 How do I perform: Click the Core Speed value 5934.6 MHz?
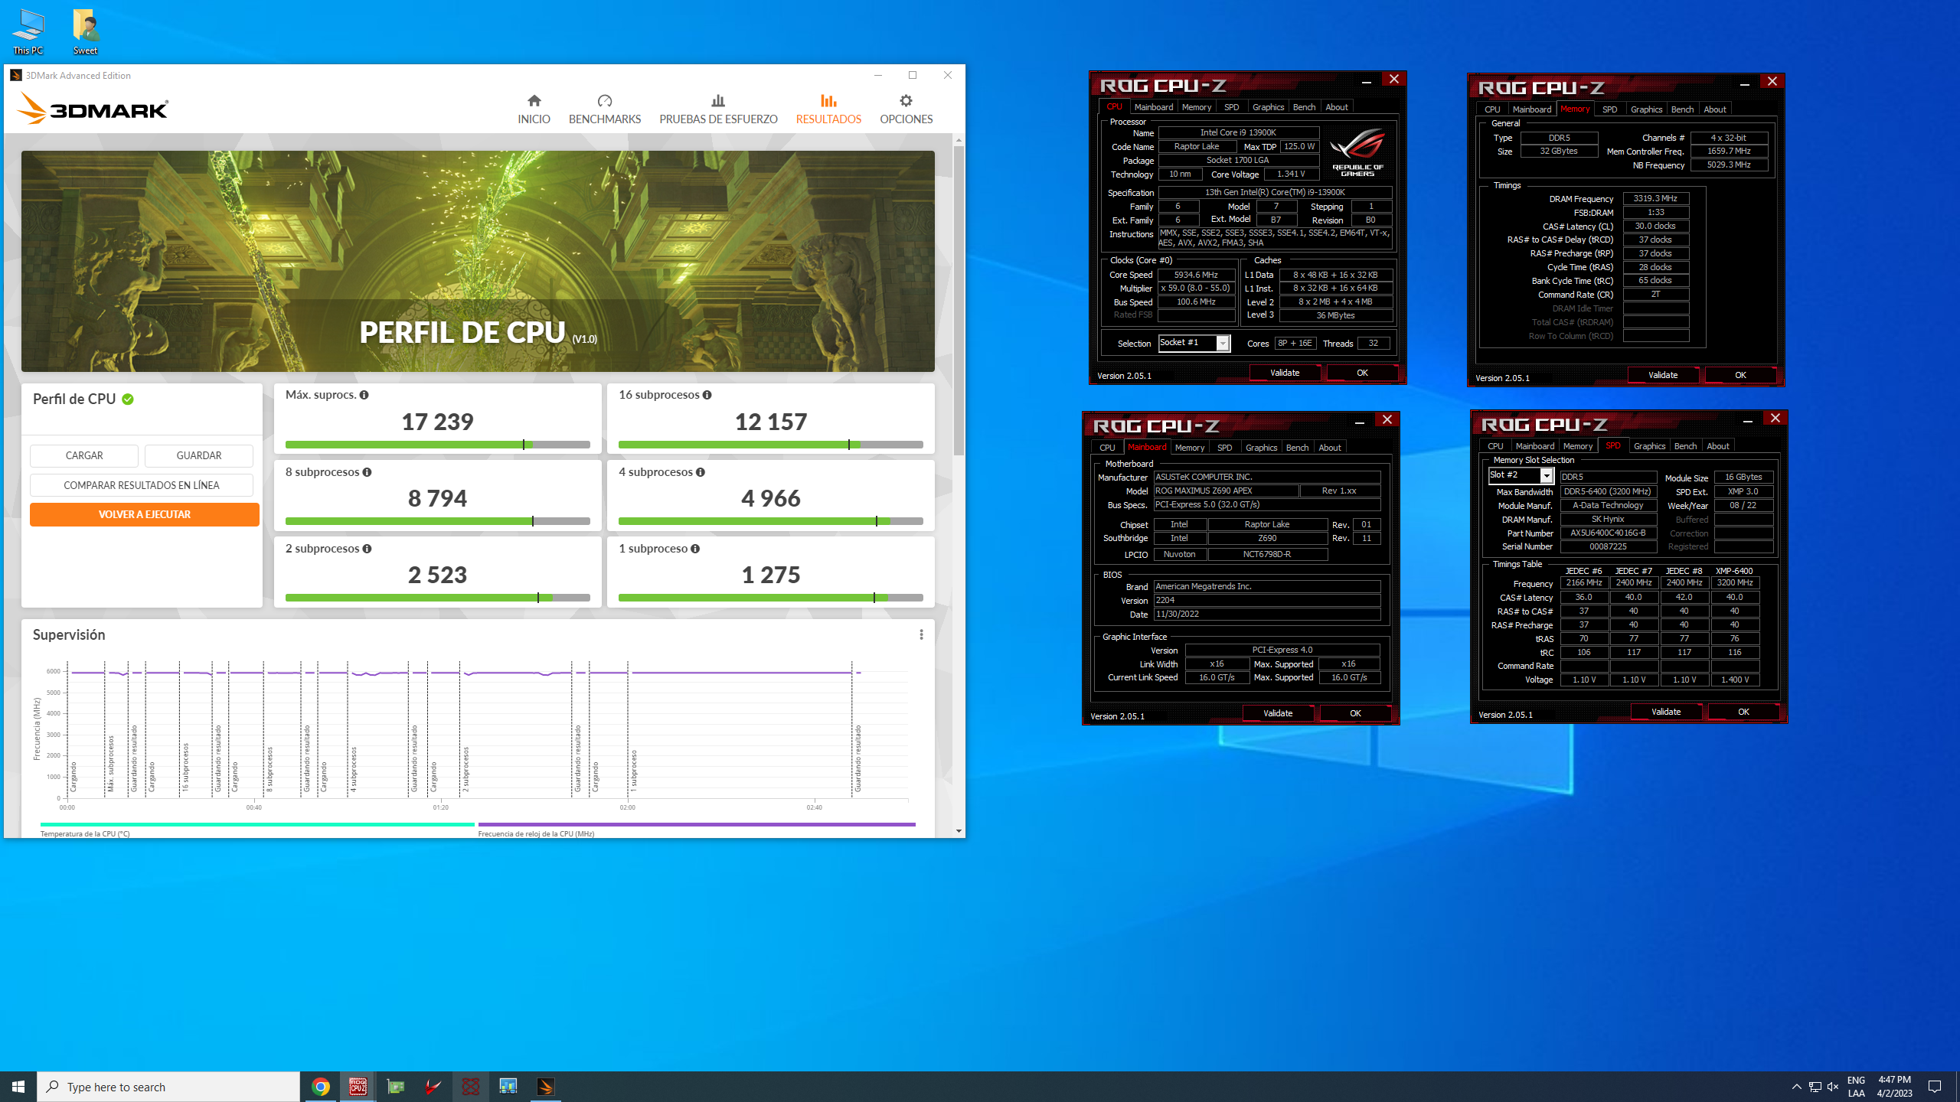[x=1196, y=275]
